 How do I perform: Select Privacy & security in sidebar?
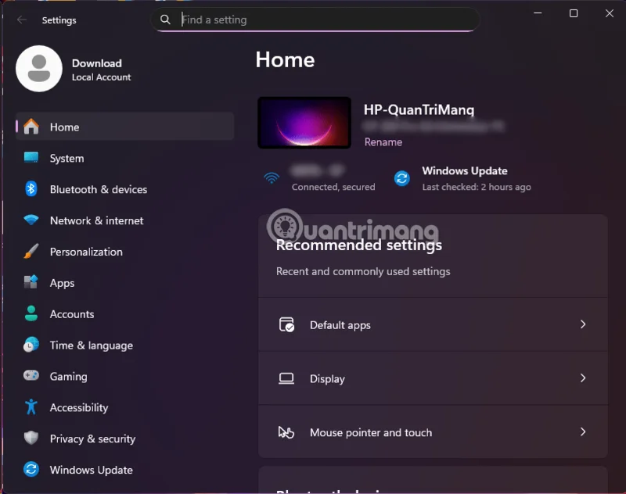click(92, 439)
